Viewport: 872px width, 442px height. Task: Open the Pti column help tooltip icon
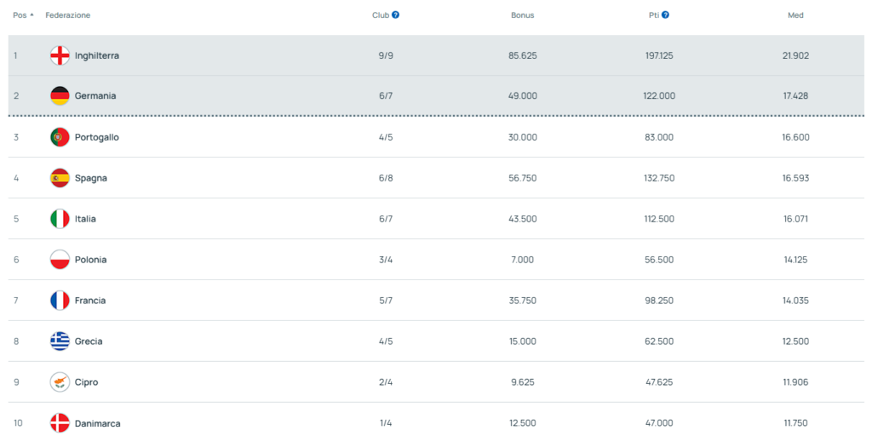click(665, 15)
